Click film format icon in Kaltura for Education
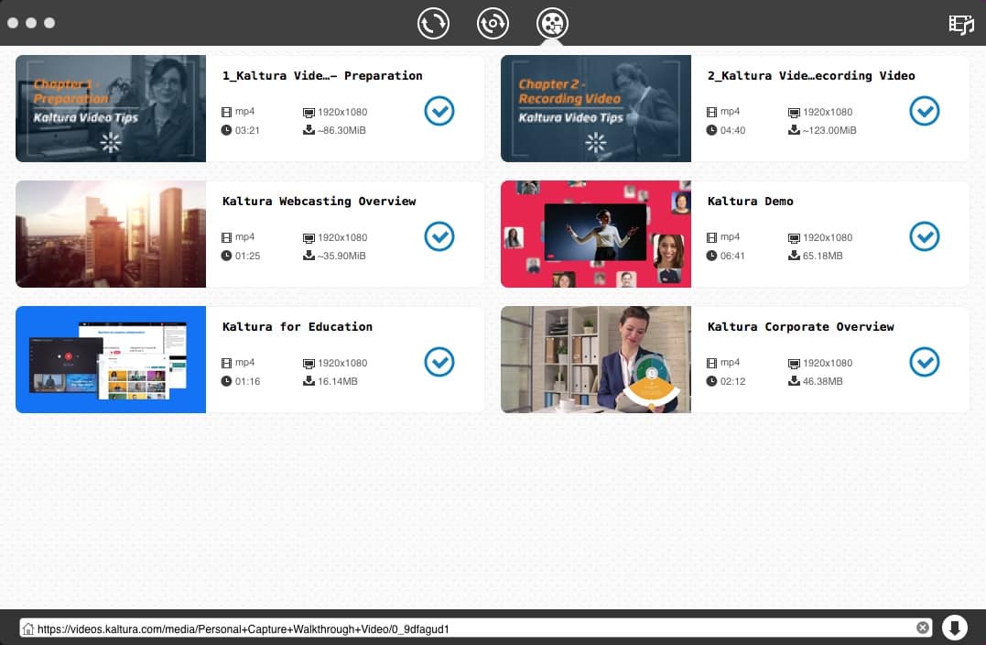986x645 pixels. [226, 363]
